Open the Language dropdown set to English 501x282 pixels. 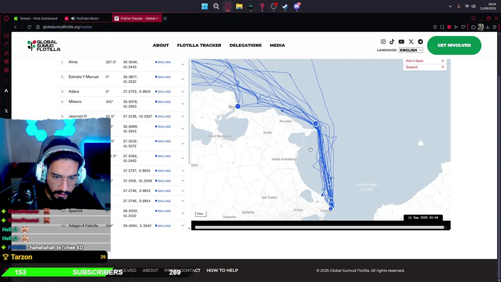click(x=411, y=50)
